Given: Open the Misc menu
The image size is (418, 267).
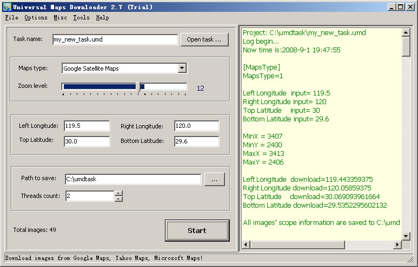Looking at the screenshot, I should (60, 18).
